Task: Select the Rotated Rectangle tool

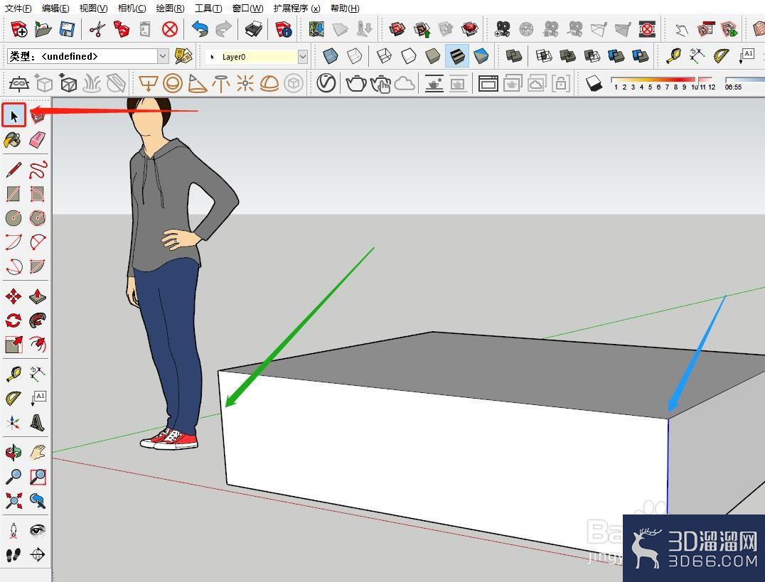Action: point(38,194)
